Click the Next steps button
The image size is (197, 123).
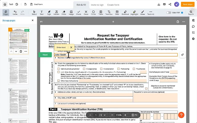click(187, 4)
